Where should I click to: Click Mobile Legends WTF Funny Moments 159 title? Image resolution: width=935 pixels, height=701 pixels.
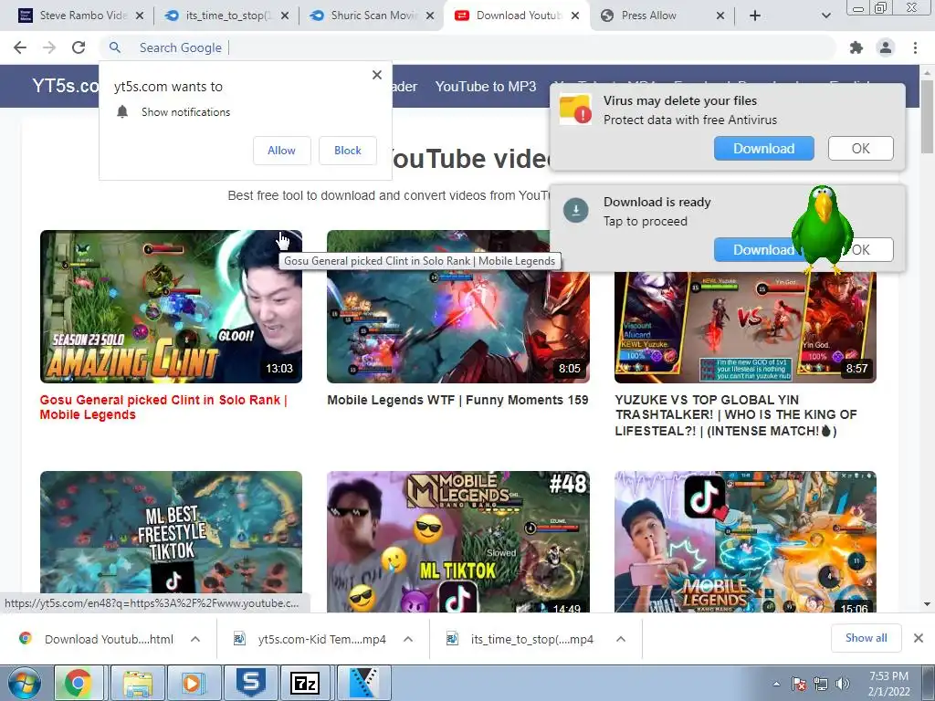point(458,400)
